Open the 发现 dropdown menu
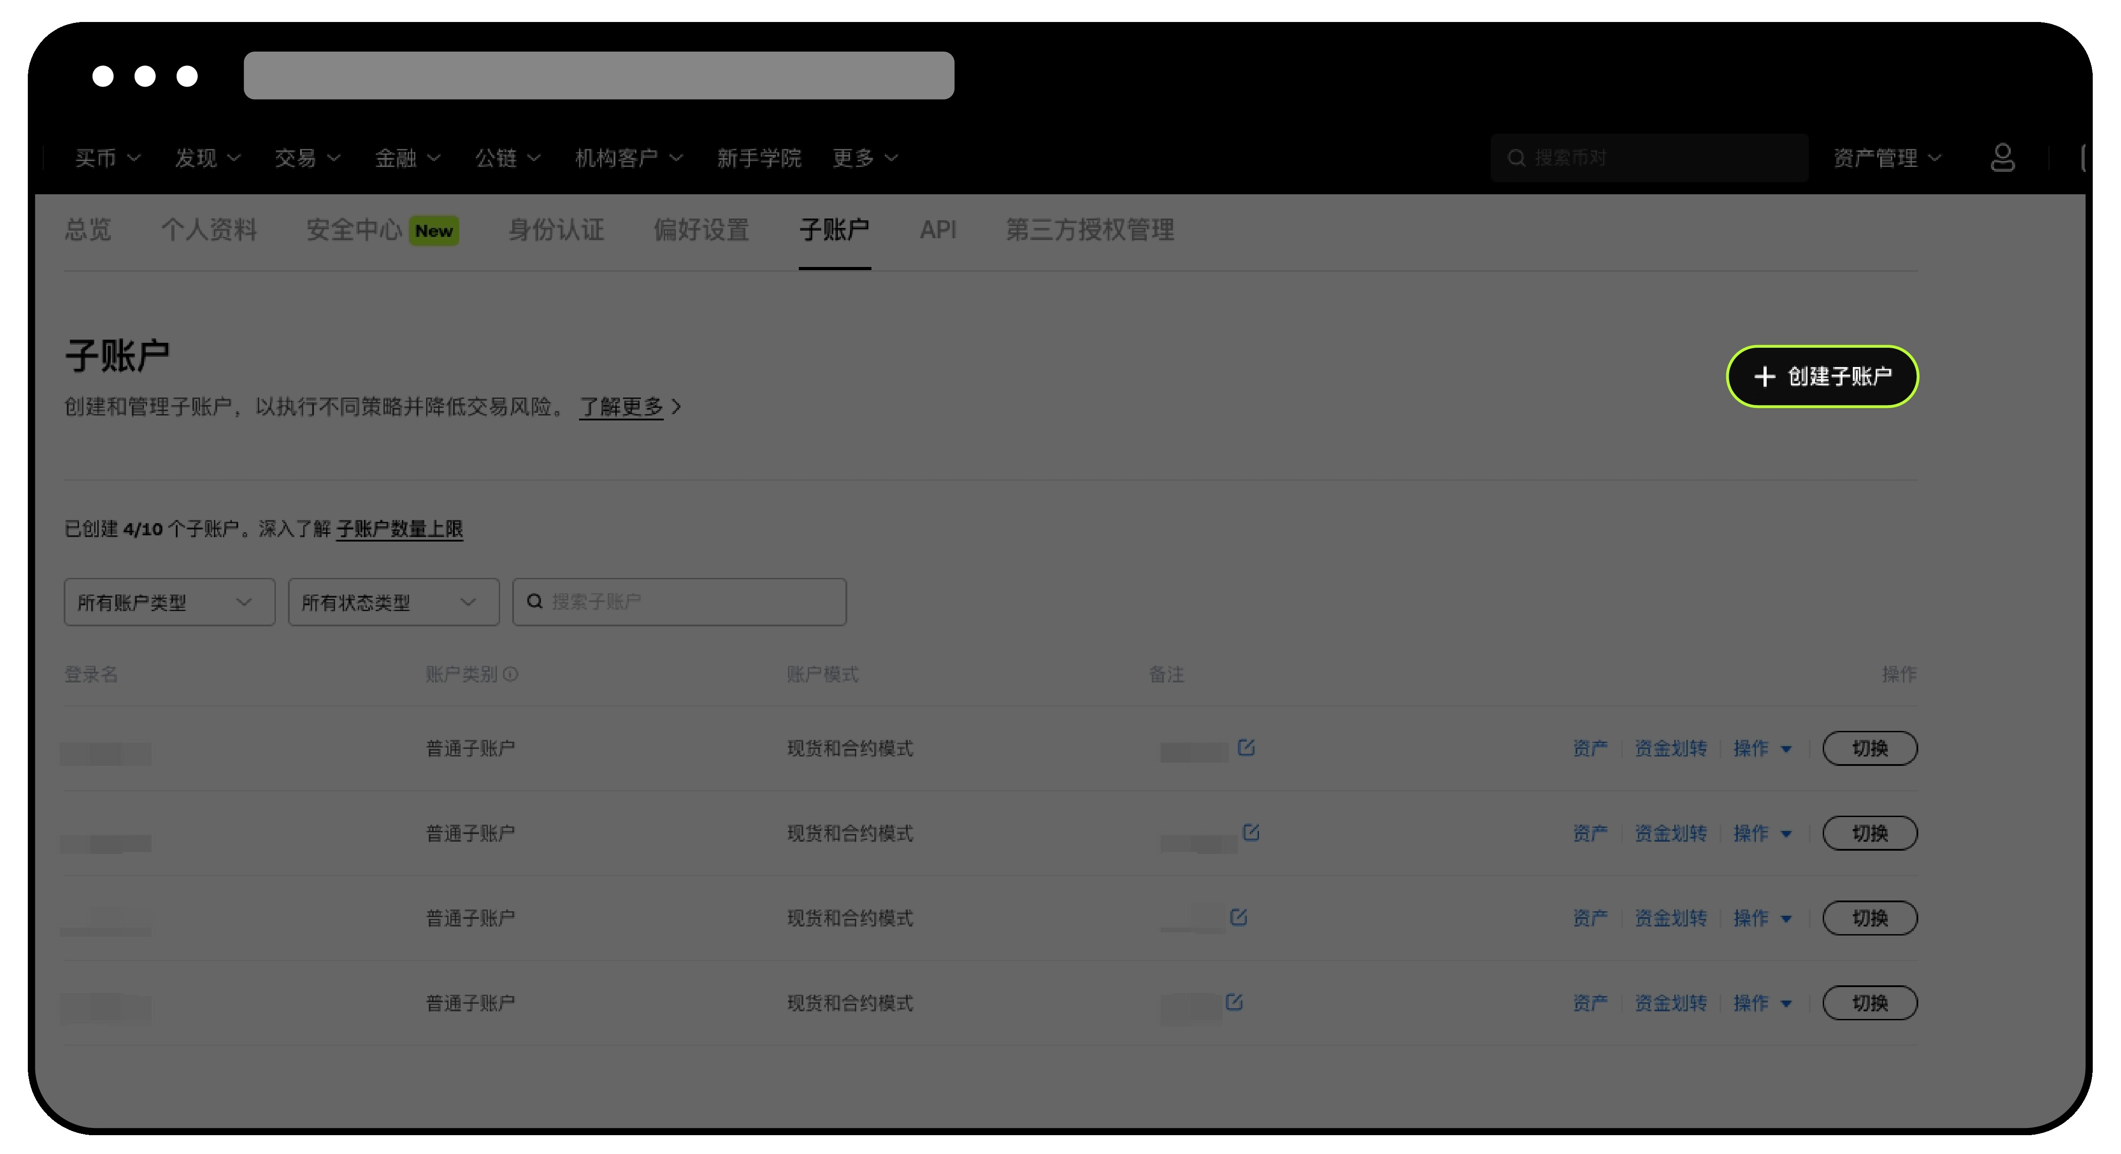This screenshot has width=2121, height=1154. (x=208, y=157)
